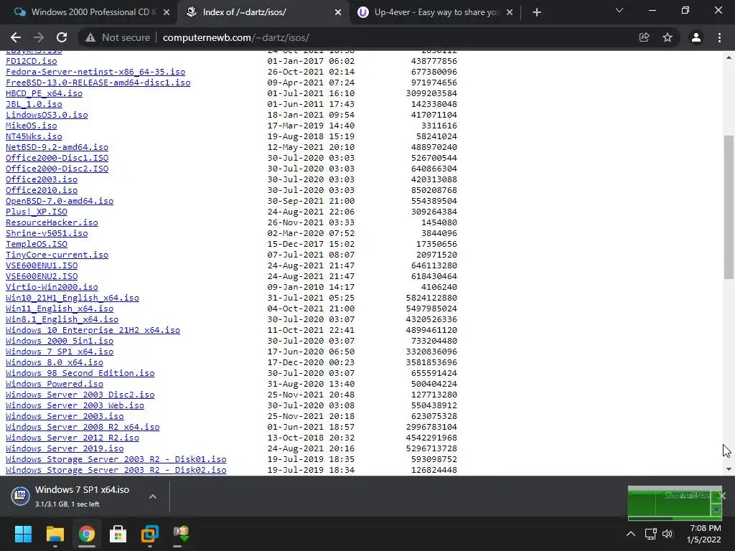735x551 pixels.
Task: Switch to the Up-4ever tab
Action: click(434, 12)
